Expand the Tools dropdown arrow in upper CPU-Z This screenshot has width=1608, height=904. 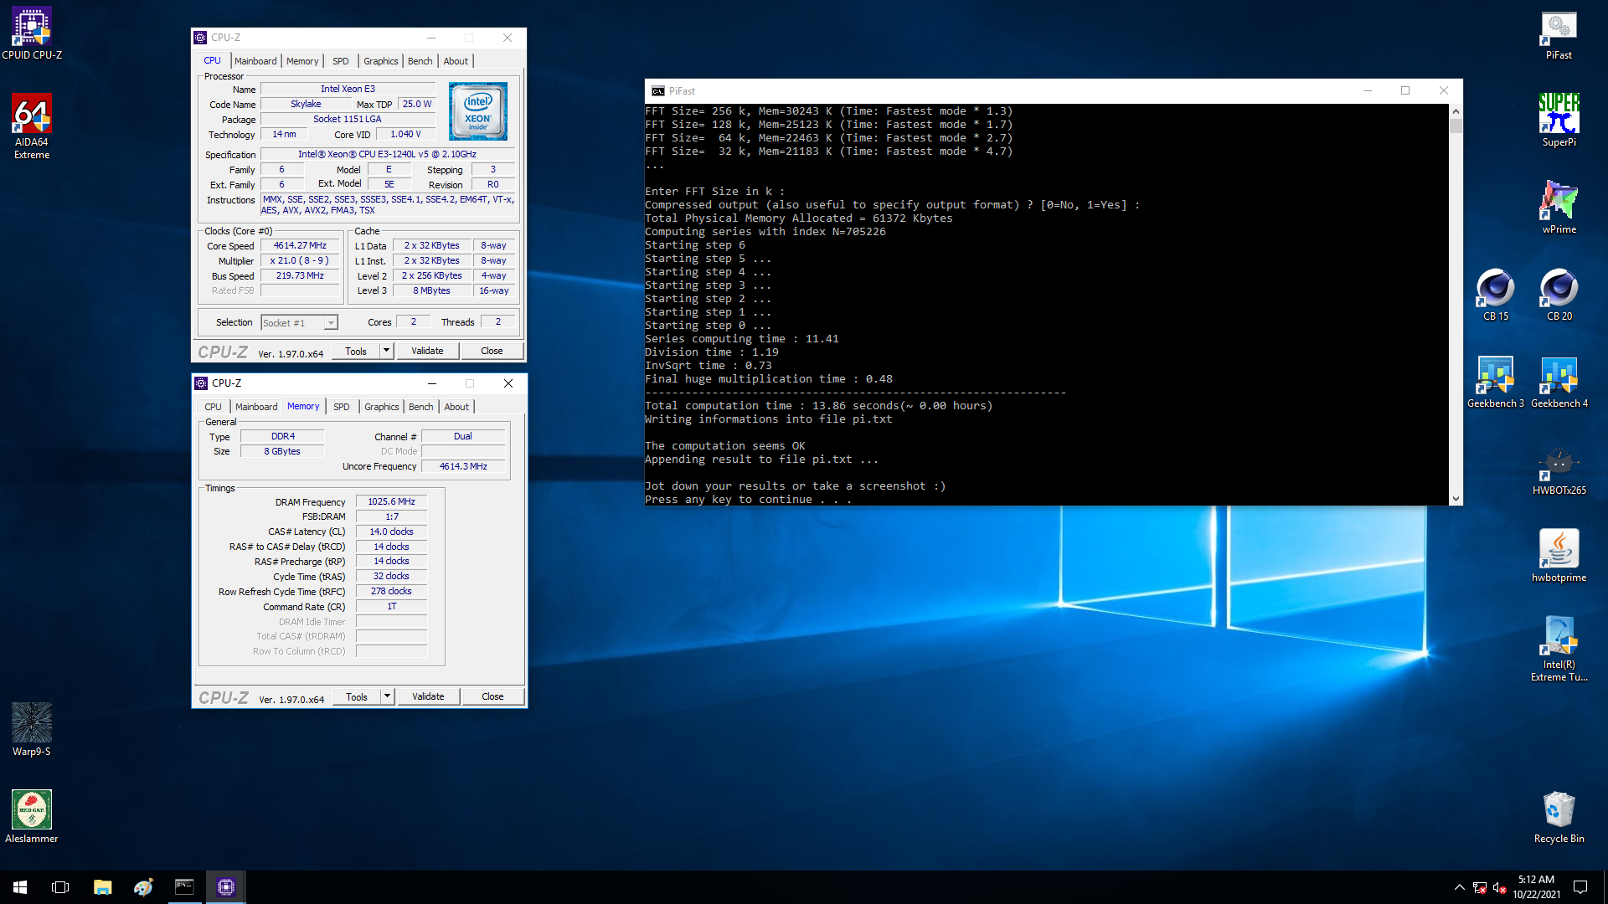coord(387,352)
